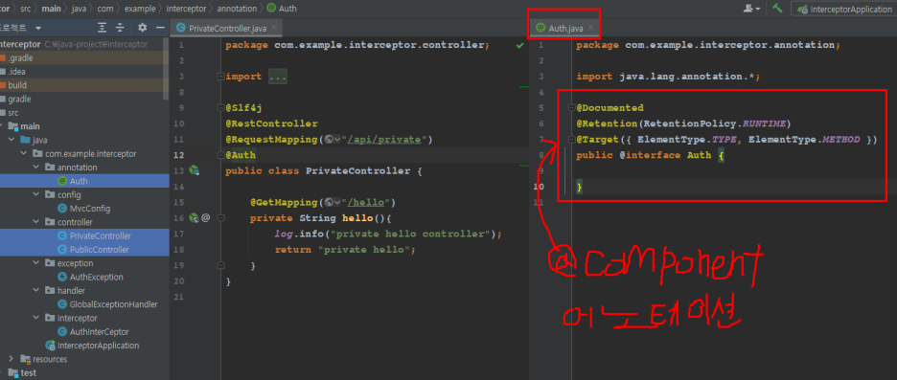897x380 pixels.
Task: Select the build folder in project tree
Action: [13, 85]
